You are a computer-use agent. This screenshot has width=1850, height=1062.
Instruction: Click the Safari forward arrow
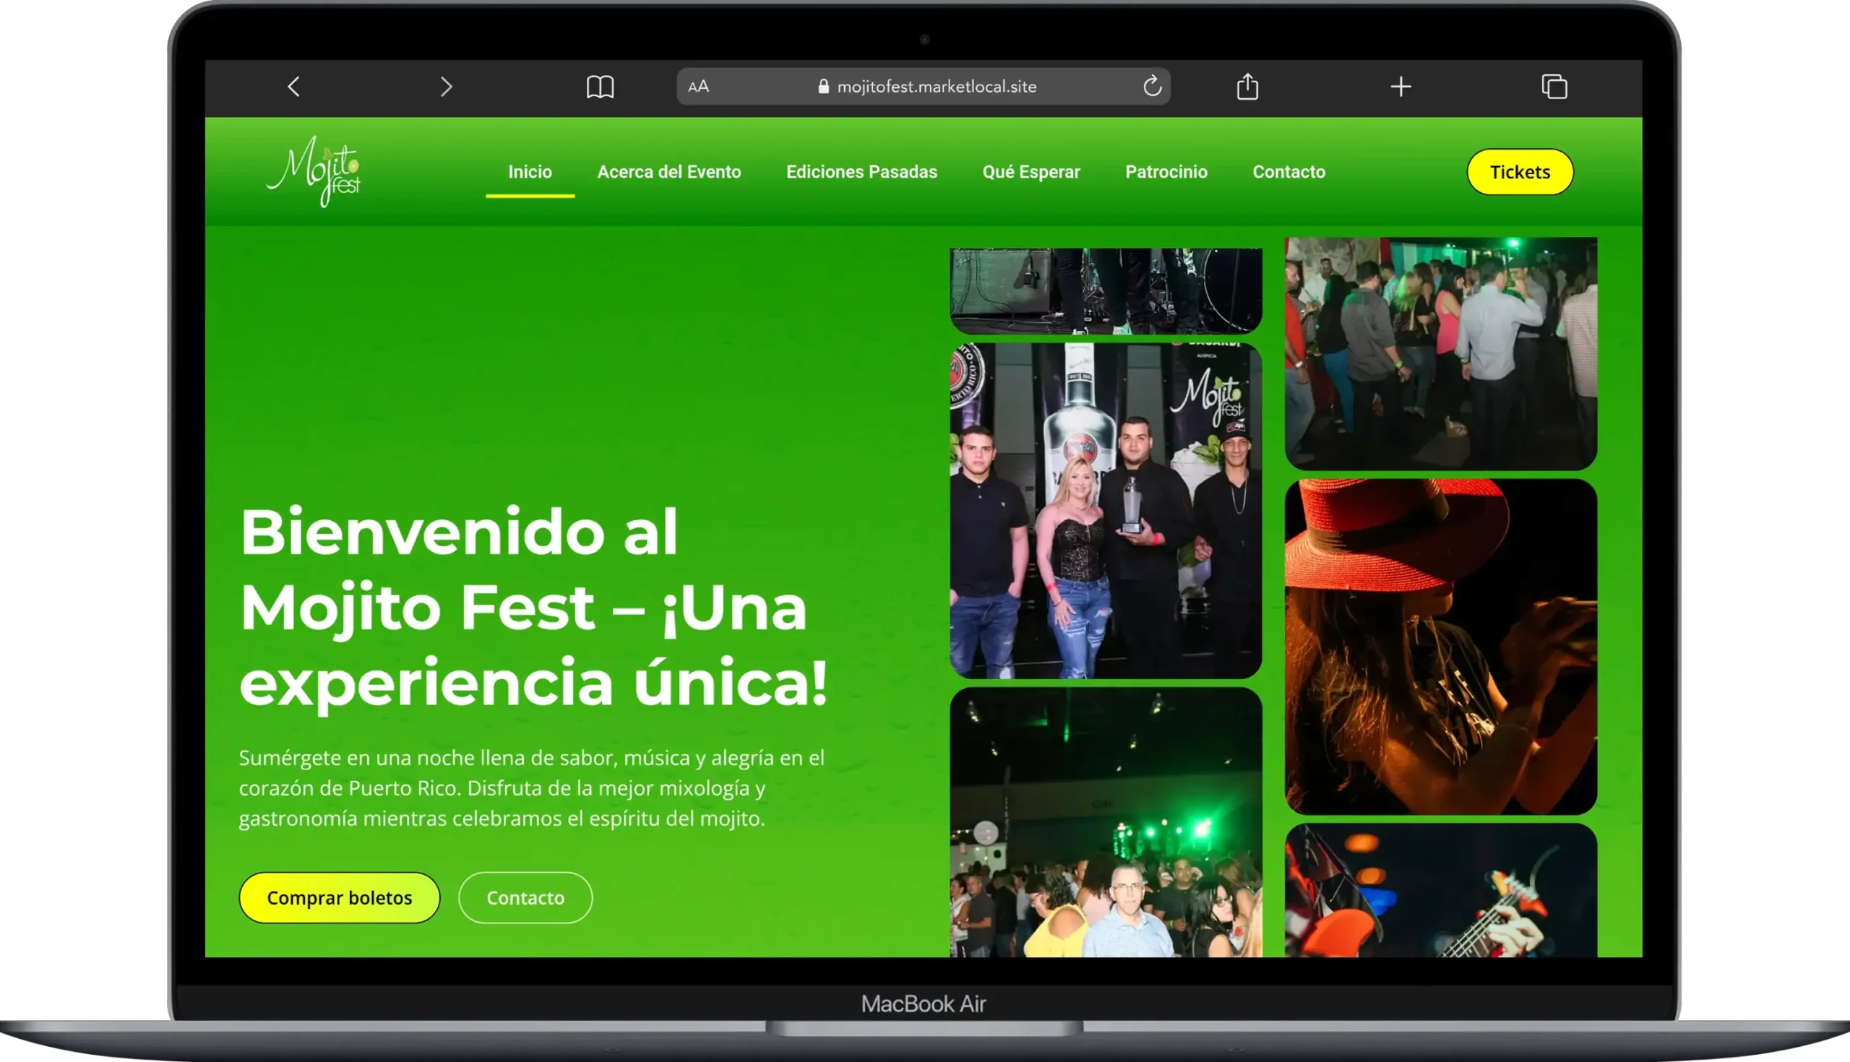tap(446, 87)
